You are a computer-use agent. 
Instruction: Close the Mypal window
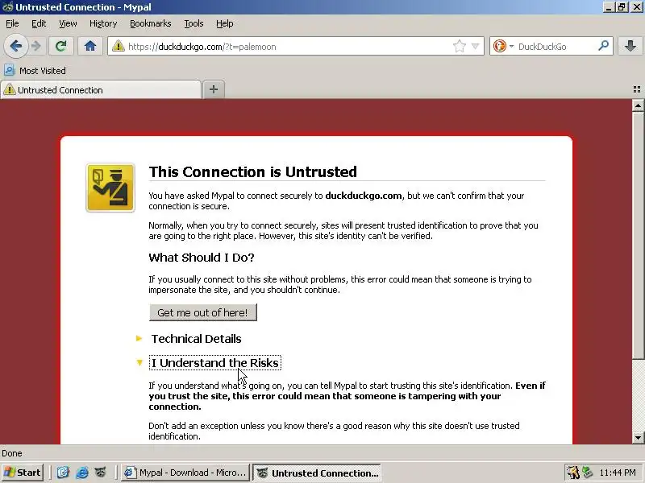click(x=636, y=7)
